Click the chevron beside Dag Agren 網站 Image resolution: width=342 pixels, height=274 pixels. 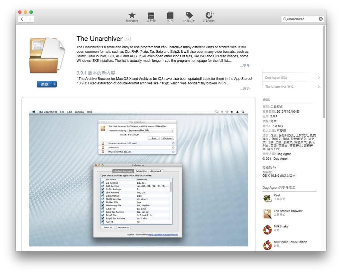click(319, 77)
